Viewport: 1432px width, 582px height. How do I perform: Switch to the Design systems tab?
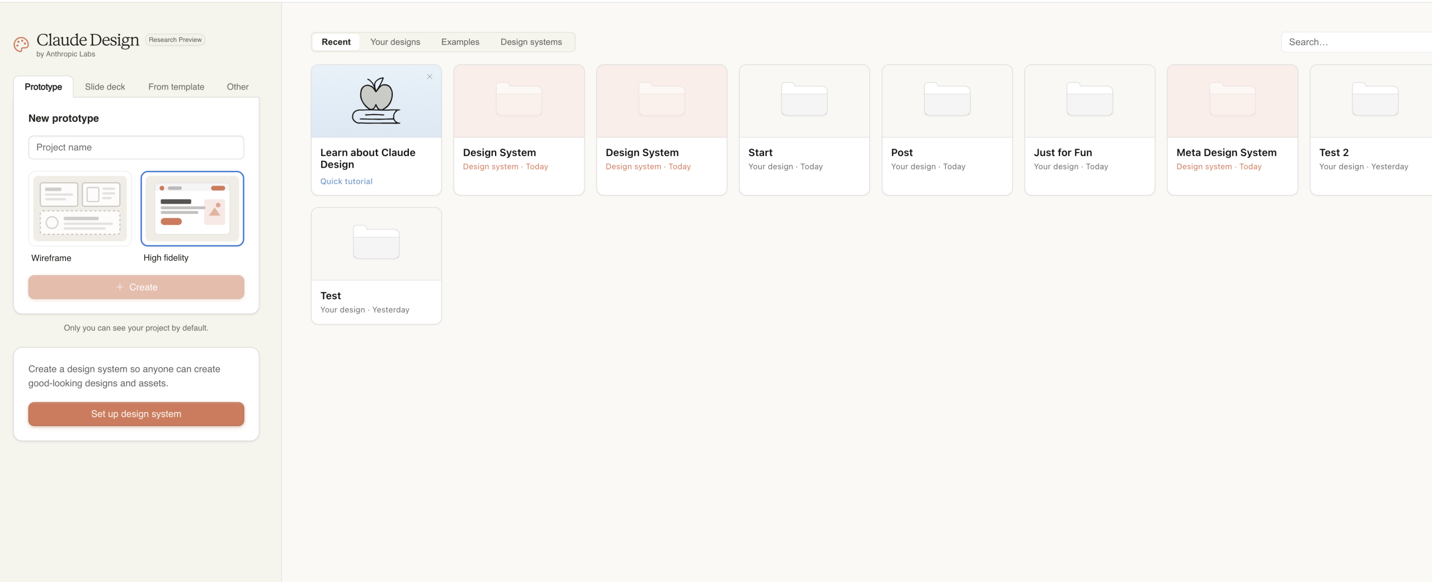531,42
